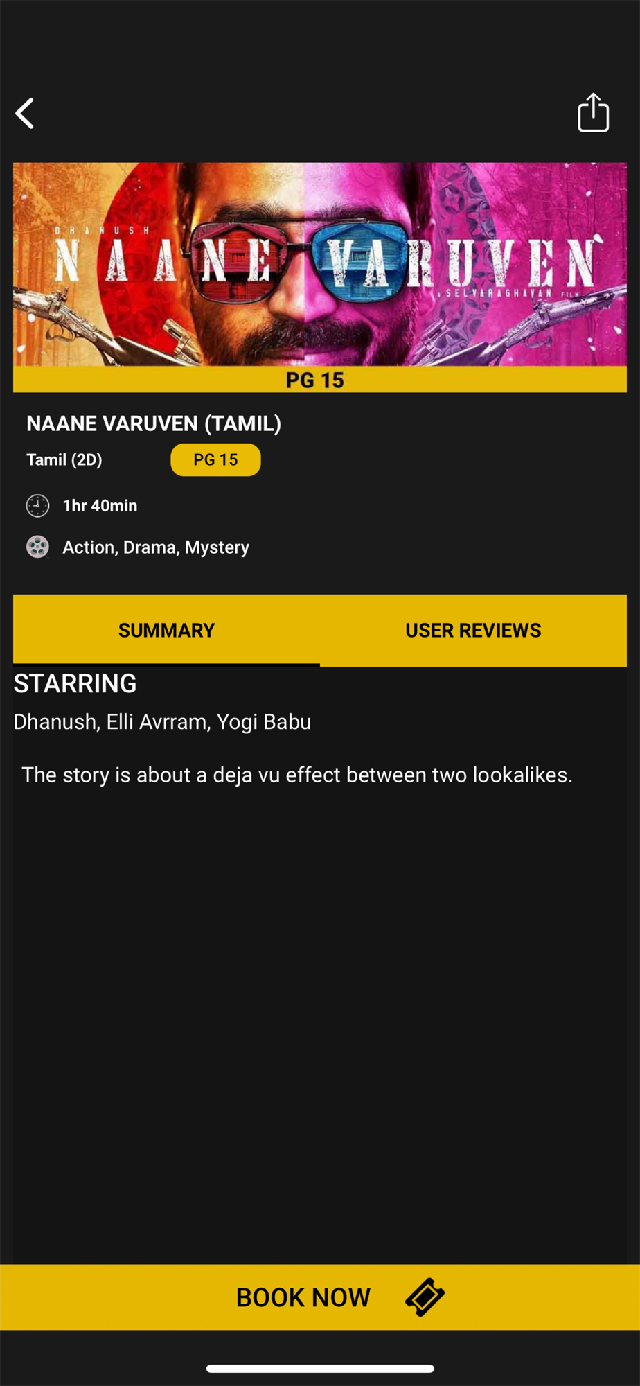This screenshot has height=1386, width=640.
Task: Tap the Book Now button
Action: pyautogui.click(x=320, y=1297)
